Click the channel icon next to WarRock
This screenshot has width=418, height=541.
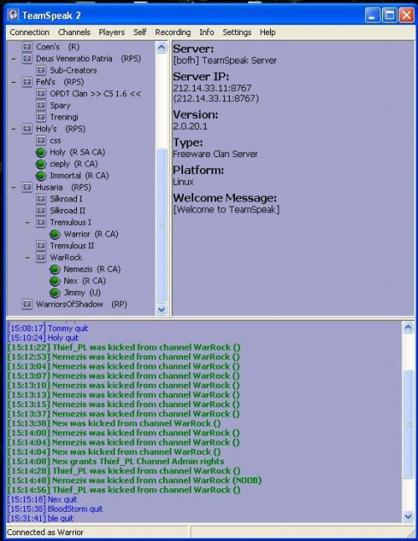[41, 257]
